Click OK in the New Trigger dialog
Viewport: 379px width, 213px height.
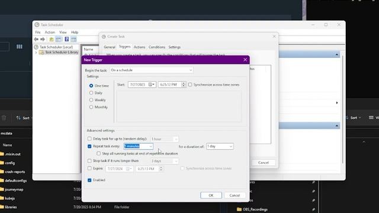pyautogui.click(x=211, y=195)
